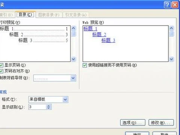Decrease 显示级别 with down spinner arrow
The width and height of the screenshot is (180, 135).
point(48,108)
